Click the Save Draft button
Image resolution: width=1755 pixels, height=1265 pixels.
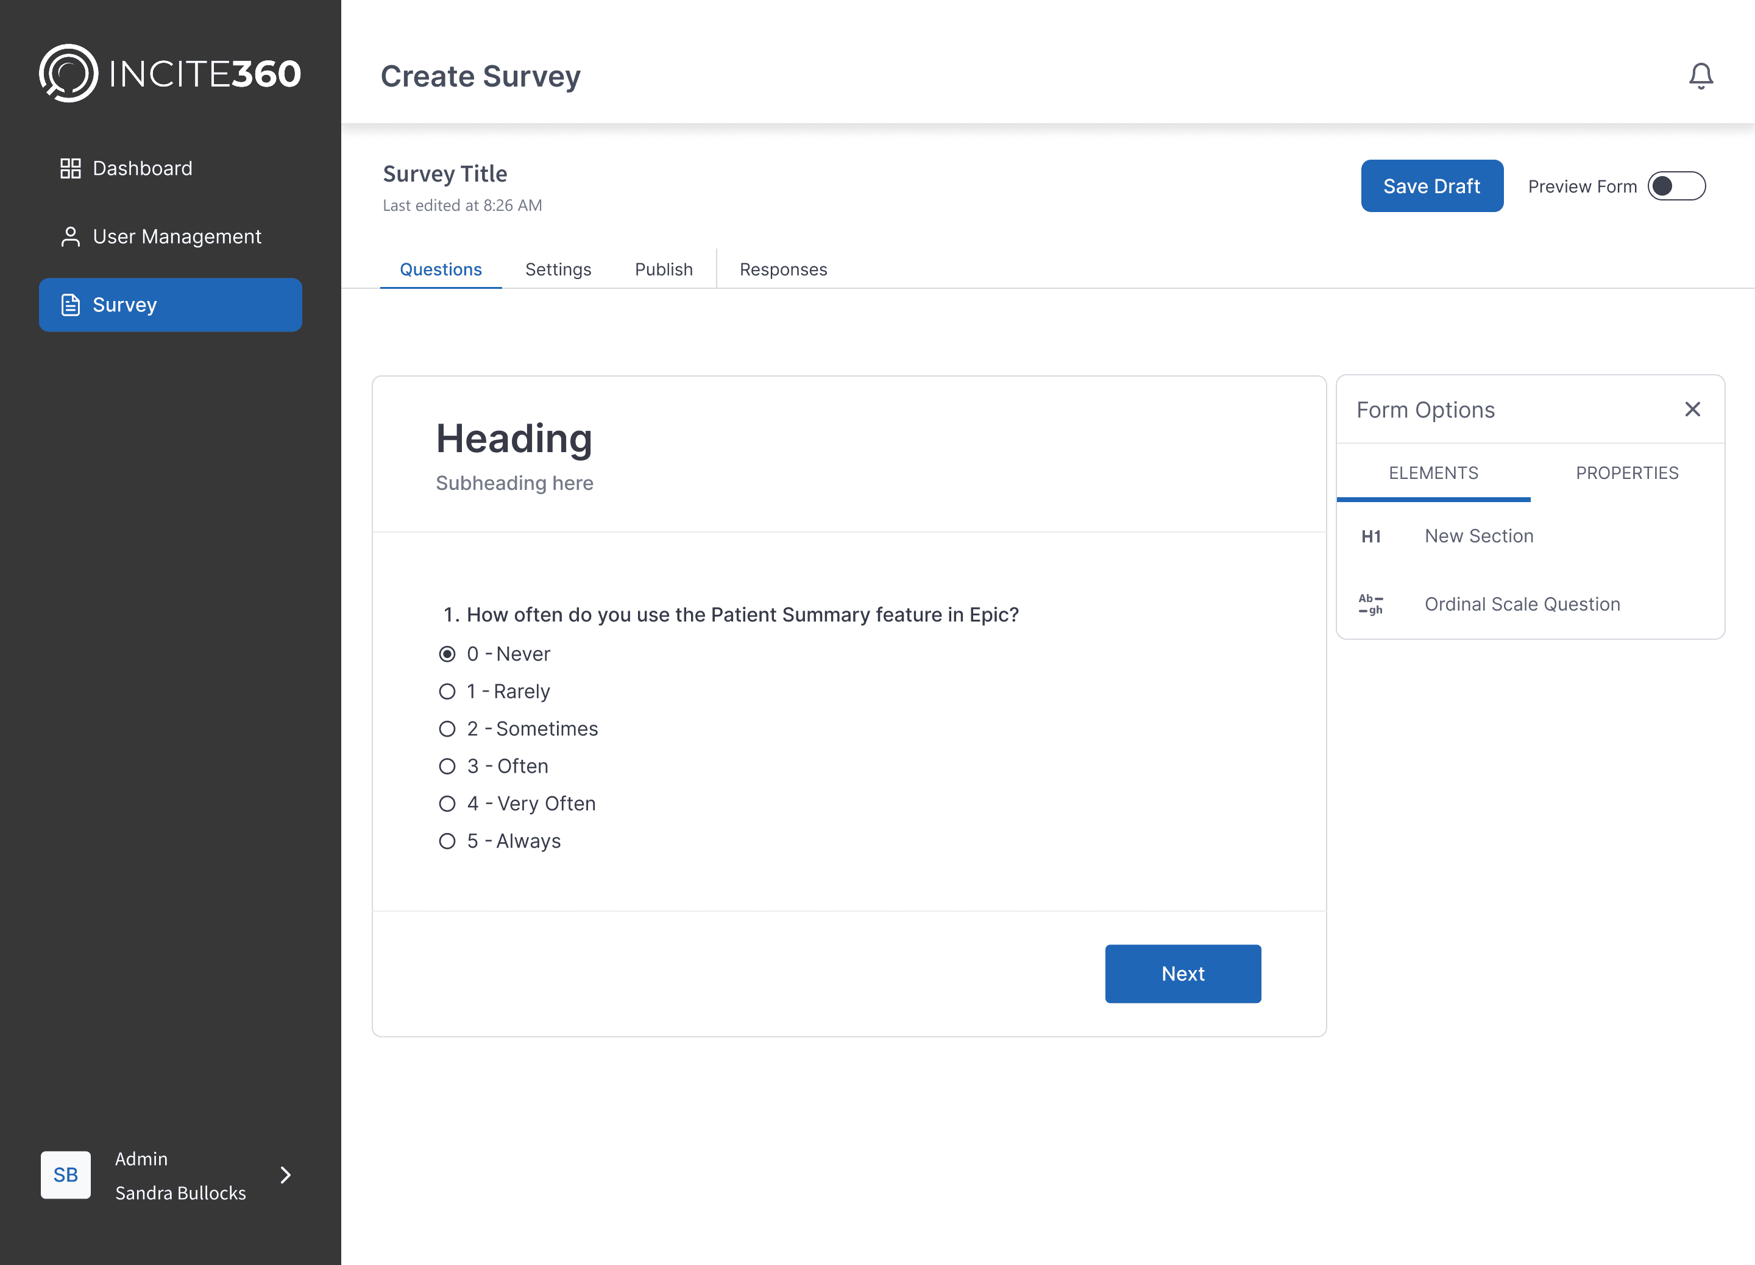(x=1431, y=186)
